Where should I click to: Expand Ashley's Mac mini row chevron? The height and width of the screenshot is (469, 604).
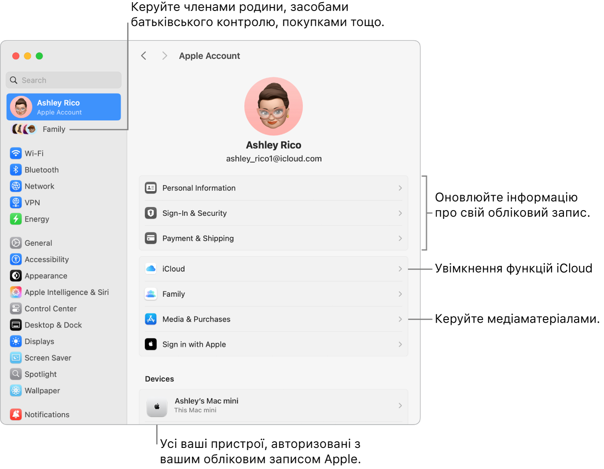400,405
